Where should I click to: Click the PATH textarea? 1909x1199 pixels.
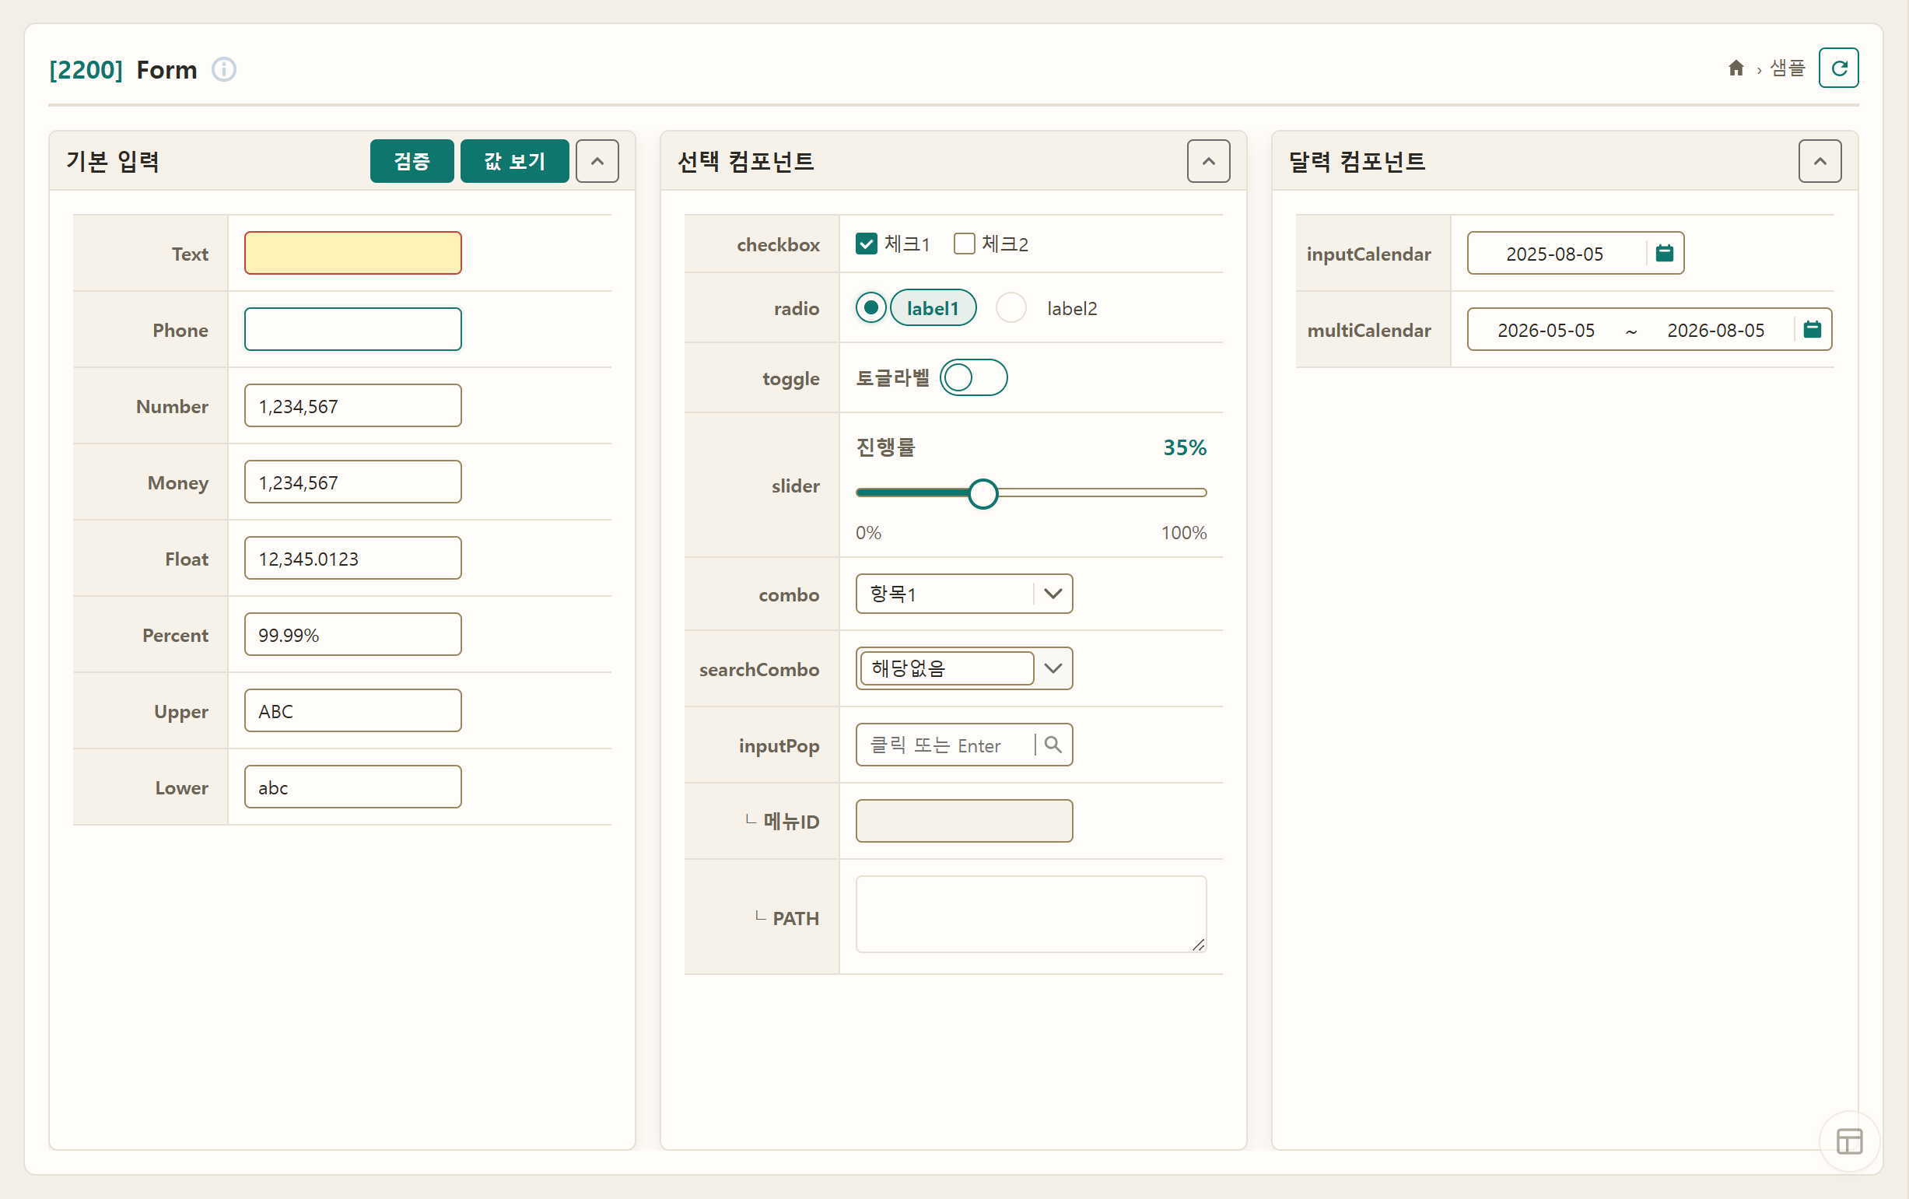[x=1031, y=914]
